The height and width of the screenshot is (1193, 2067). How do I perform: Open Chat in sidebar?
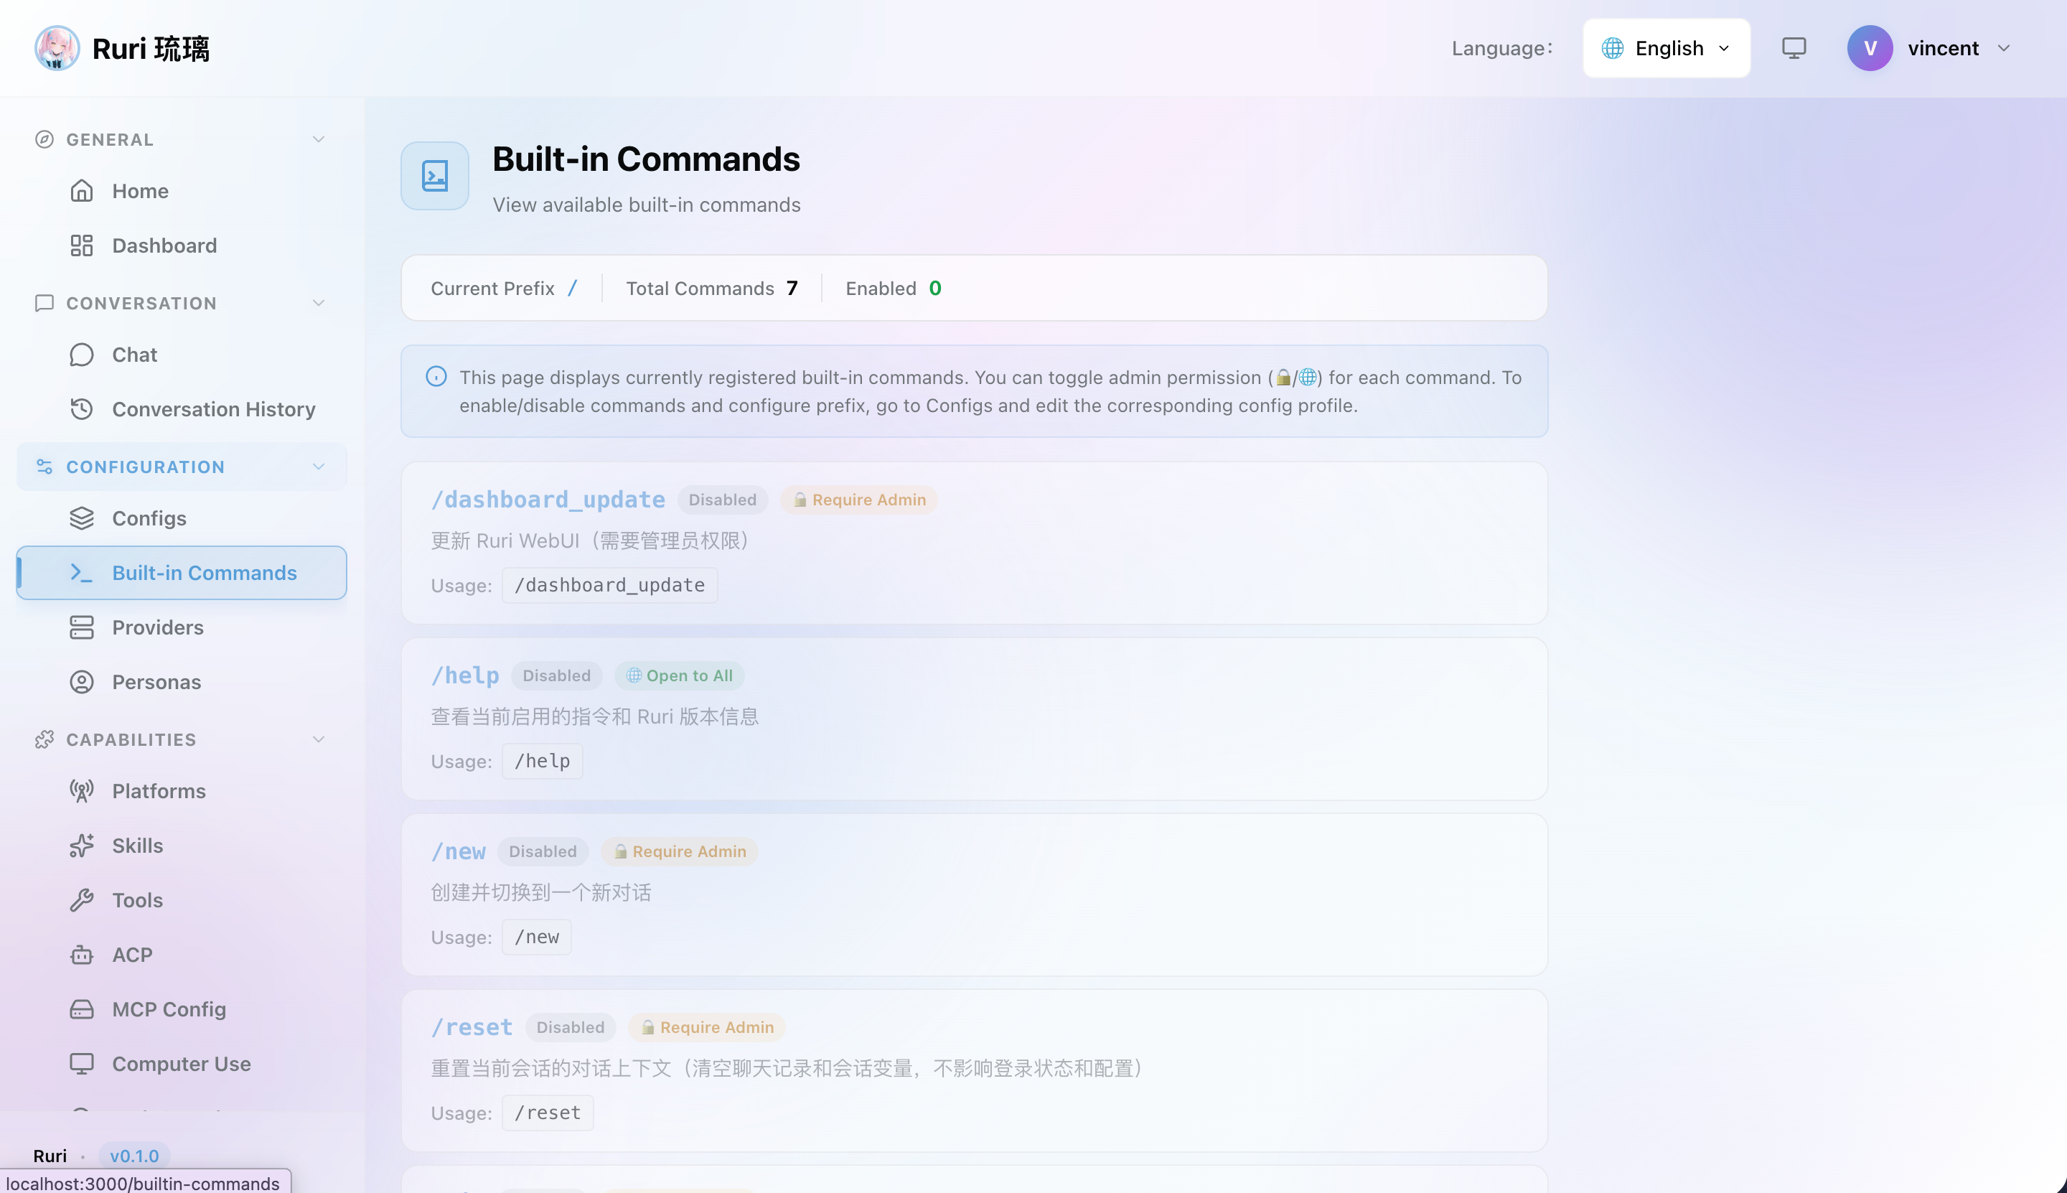182,355
